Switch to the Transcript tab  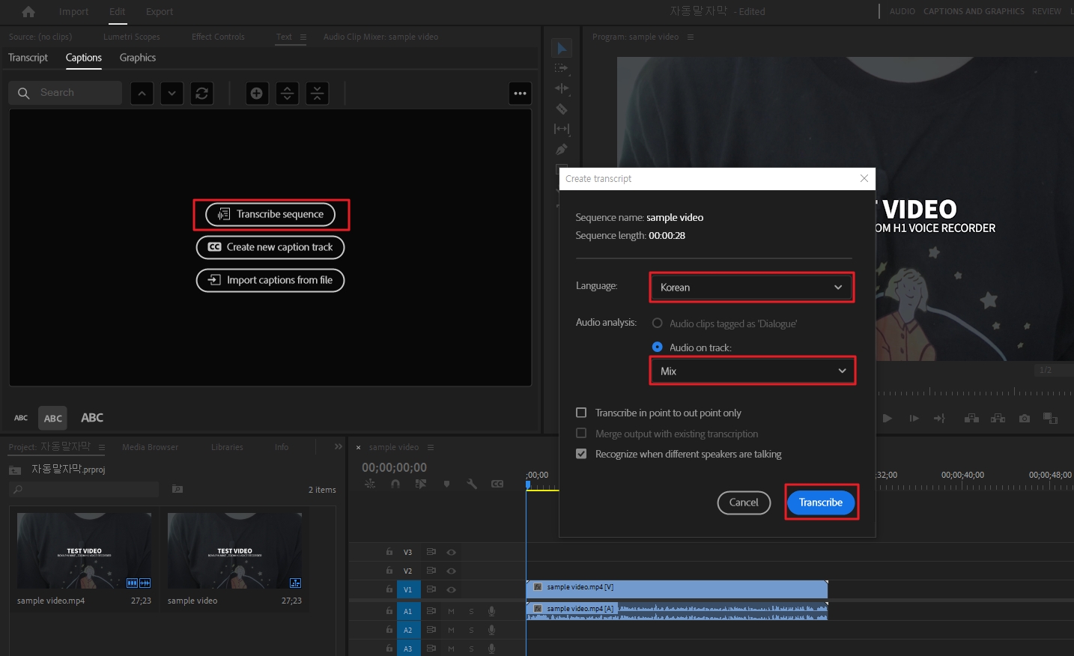tap(28, 58)
